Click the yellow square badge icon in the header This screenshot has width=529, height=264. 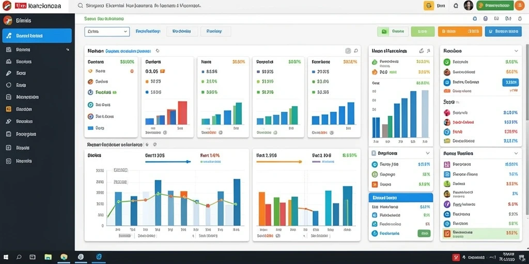pyautogui.click(x=428, y=6)
